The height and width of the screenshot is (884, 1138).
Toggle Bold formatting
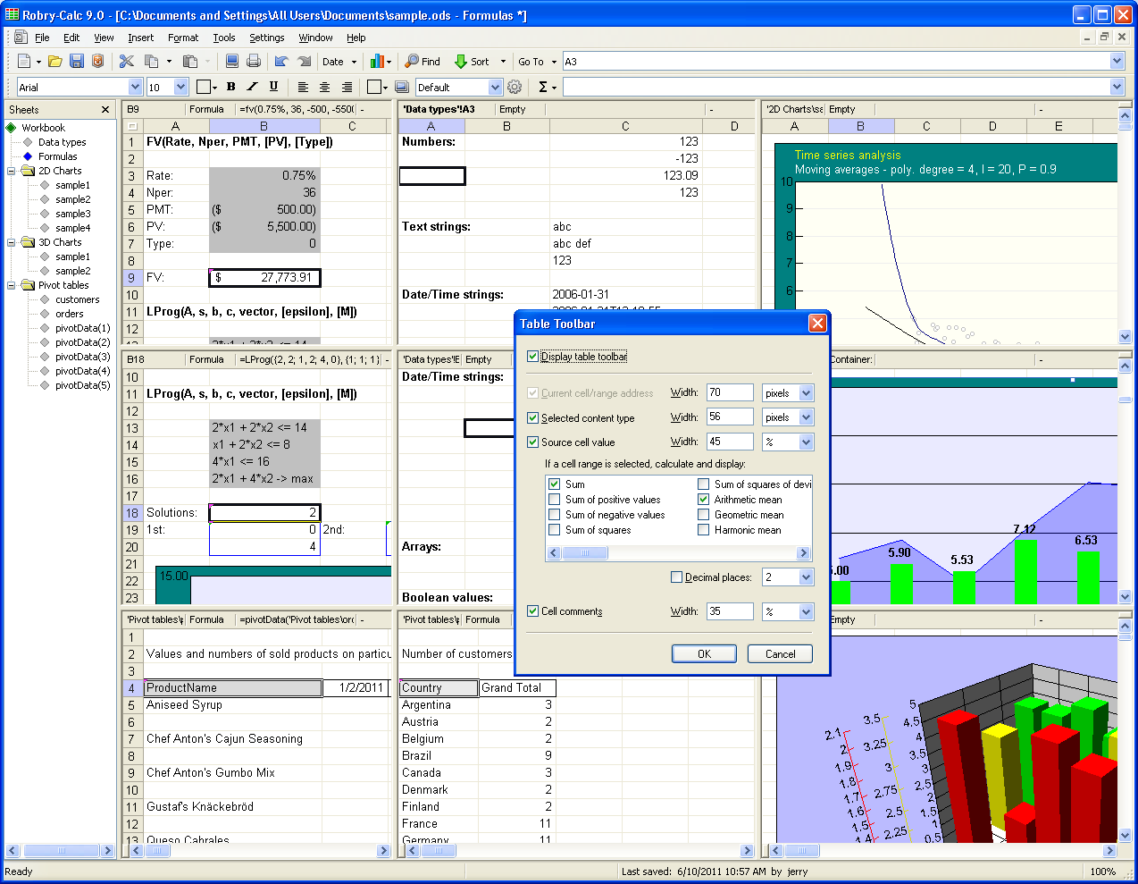pos(231,87)
